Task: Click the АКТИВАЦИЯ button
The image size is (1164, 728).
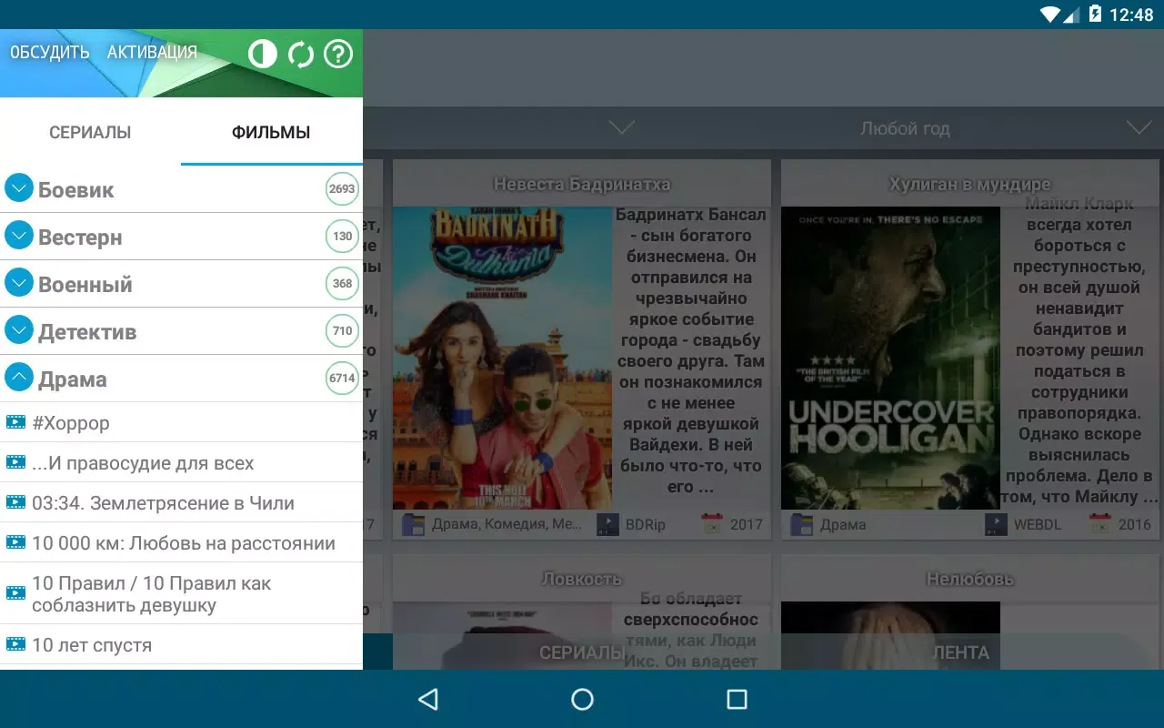Action: coord(152,53)
